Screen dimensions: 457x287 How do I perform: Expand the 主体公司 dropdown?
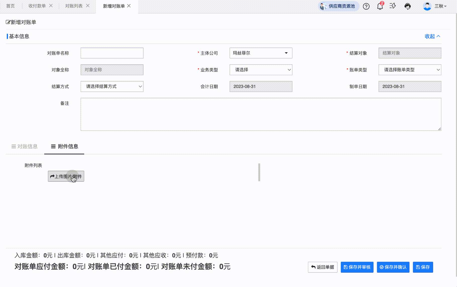[261, 53]
